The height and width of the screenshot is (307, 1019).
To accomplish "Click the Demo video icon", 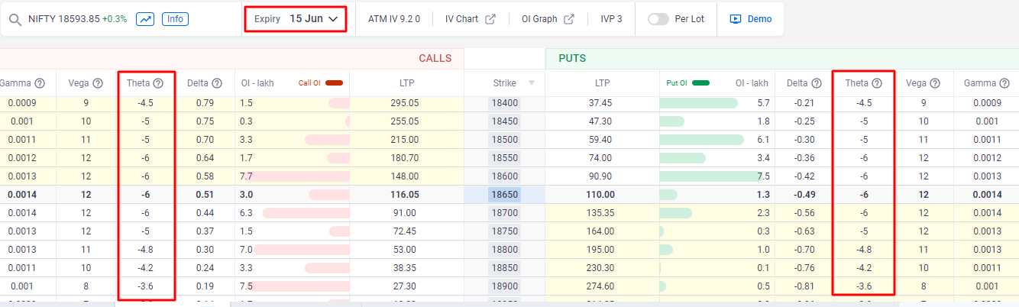I will pos(736,19).
